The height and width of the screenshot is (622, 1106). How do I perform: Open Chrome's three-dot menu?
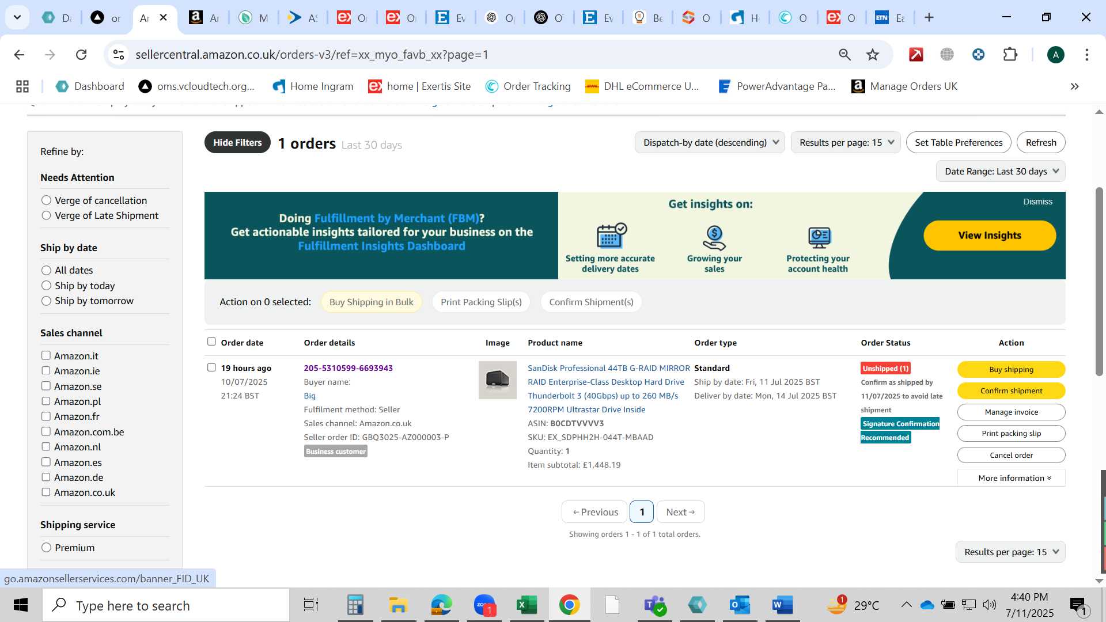[x=1087, y=55]
